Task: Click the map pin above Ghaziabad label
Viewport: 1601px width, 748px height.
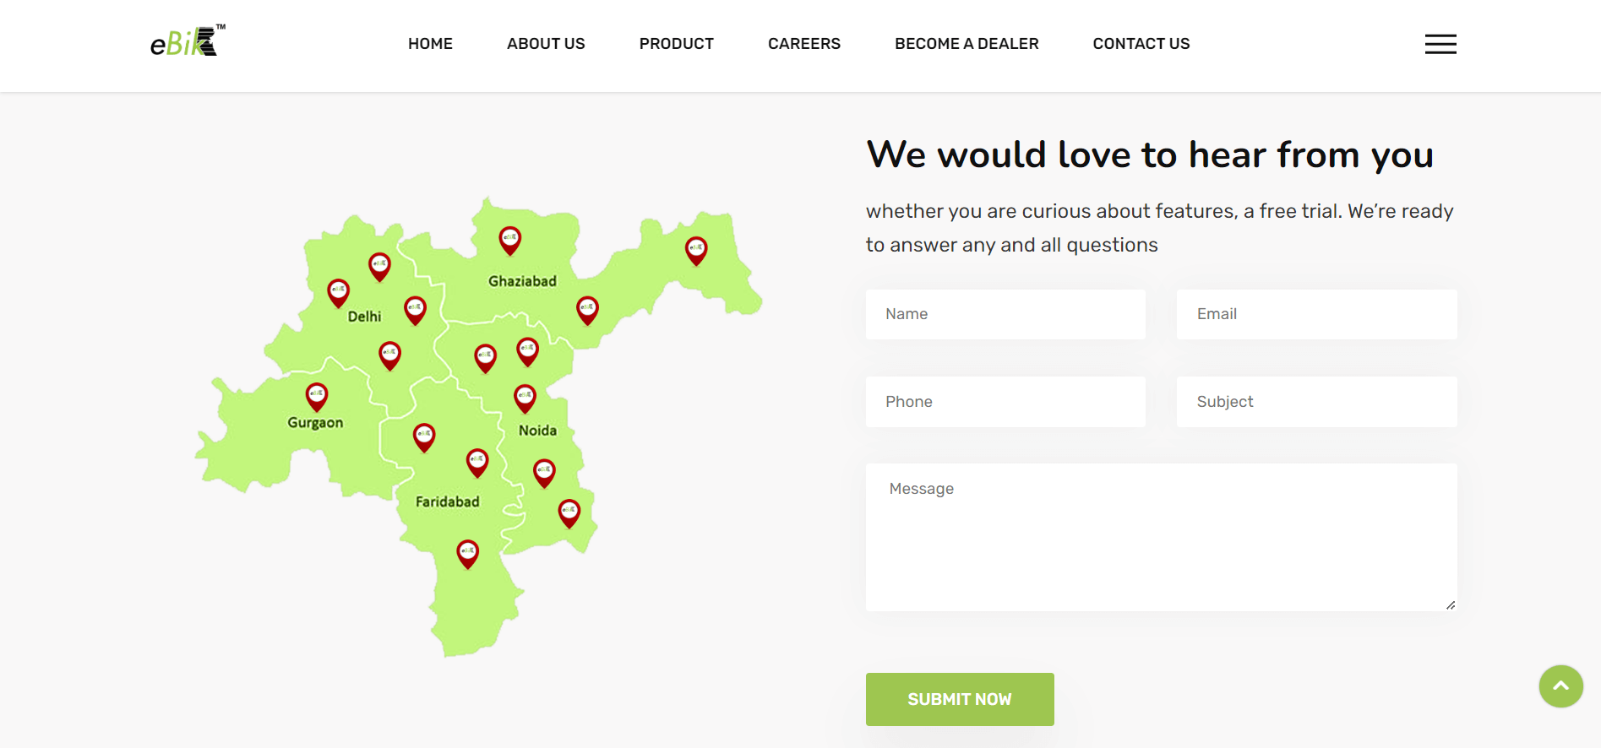Action: [x=509, y=240]
